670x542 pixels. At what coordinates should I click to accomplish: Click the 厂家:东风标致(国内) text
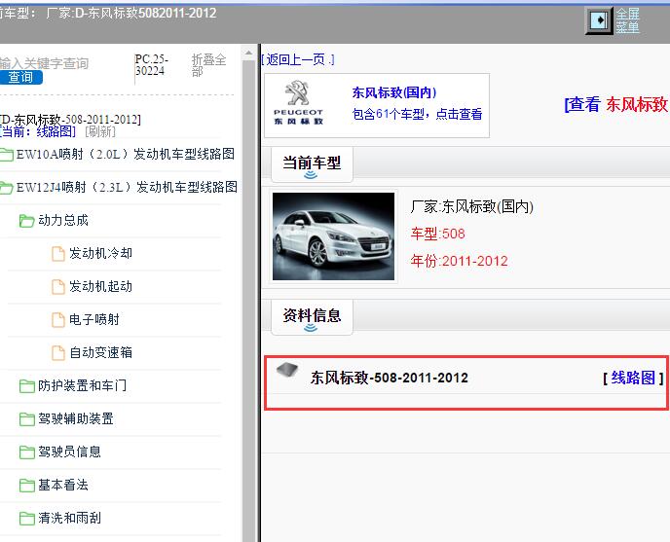pyautogui.click(x=471, y=206)
